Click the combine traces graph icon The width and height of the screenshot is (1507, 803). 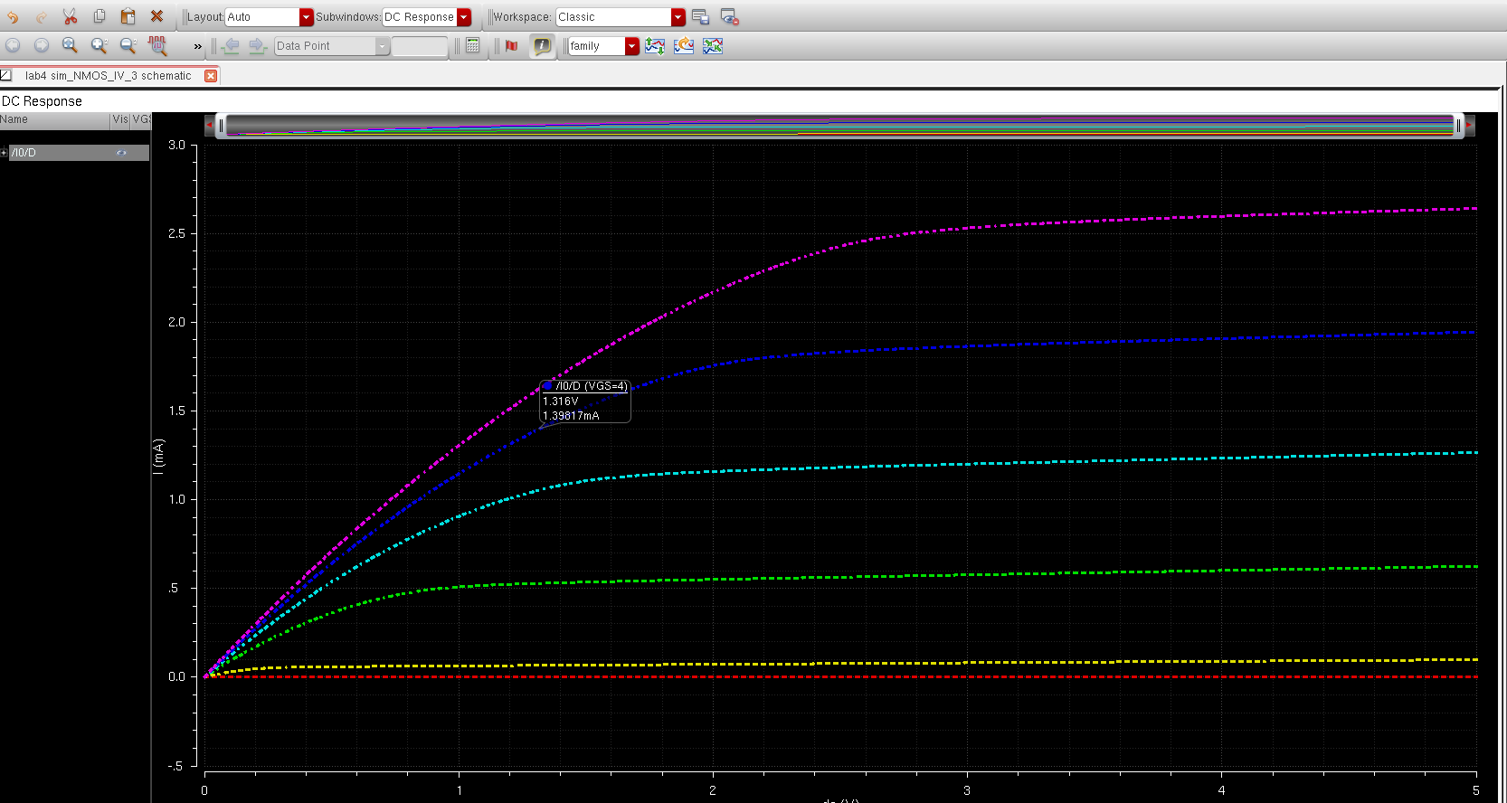(713, 45)
